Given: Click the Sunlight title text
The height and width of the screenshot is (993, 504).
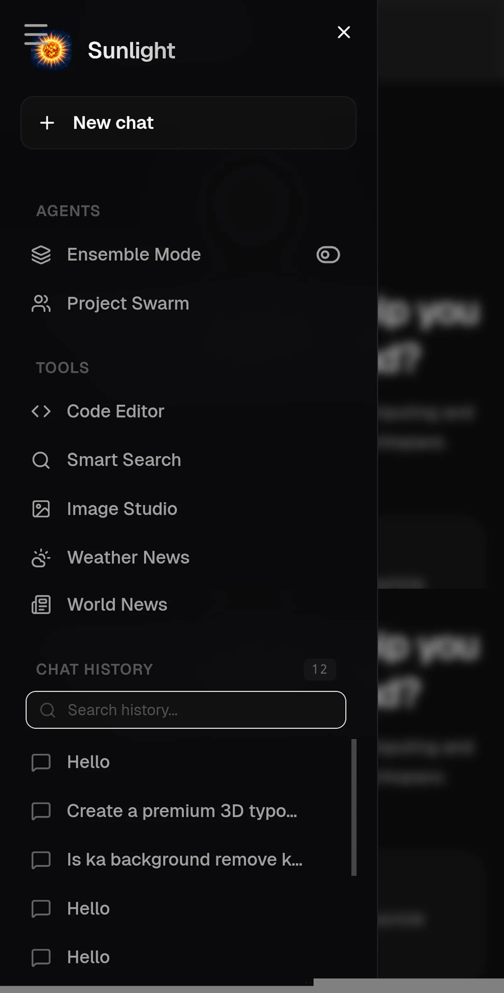Looking at the screenshot, I should pyautogui.click(x=131, y=50).
